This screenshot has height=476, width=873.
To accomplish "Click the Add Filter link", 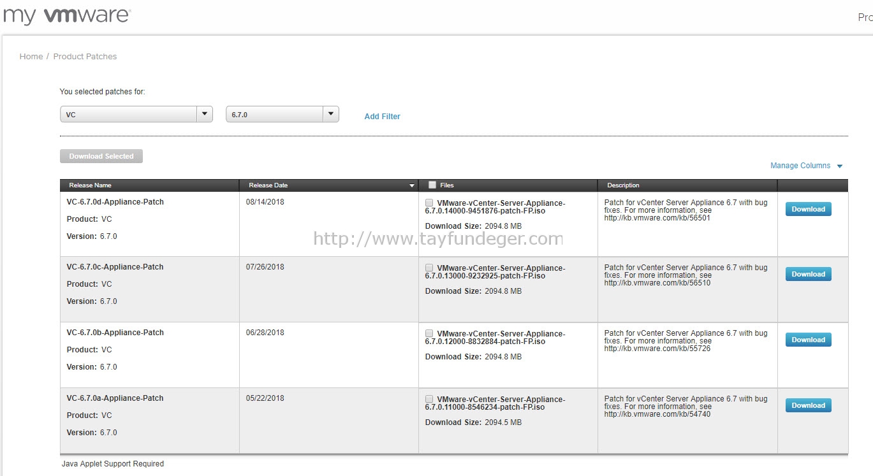I will [x=382, y=117].
